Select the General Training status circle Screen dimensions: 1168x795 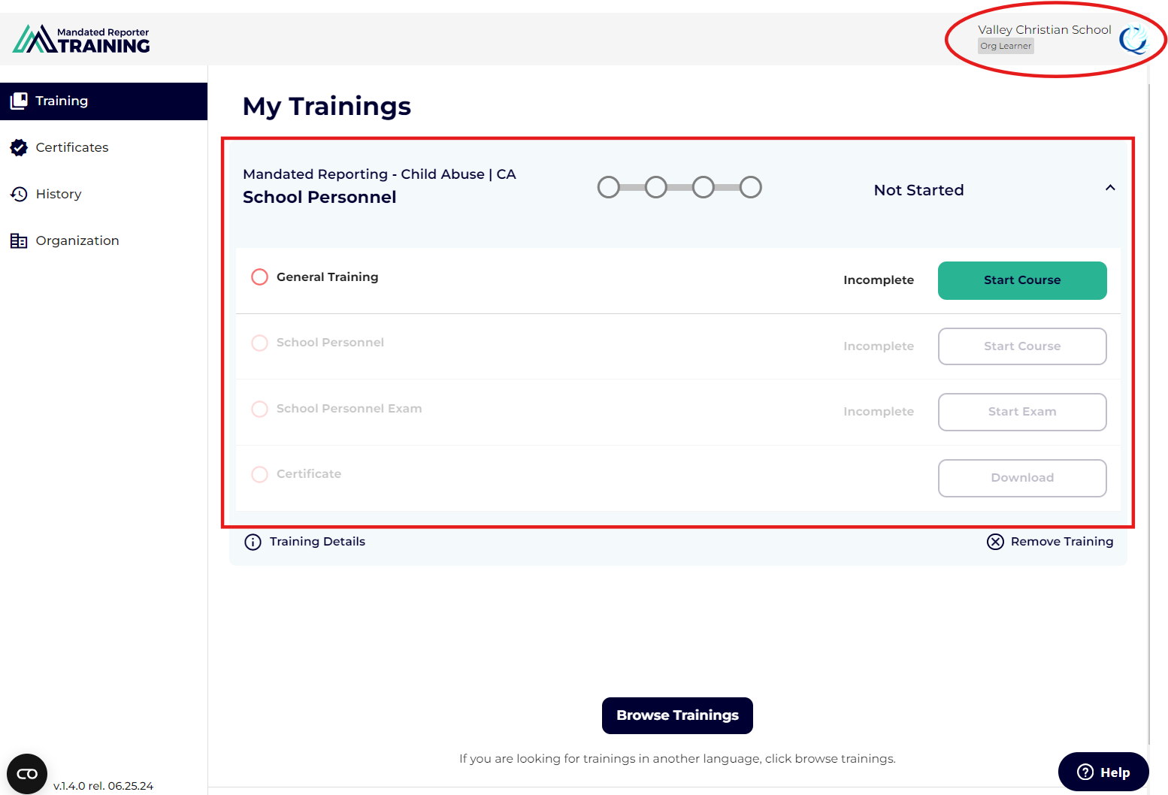(259, 277)
